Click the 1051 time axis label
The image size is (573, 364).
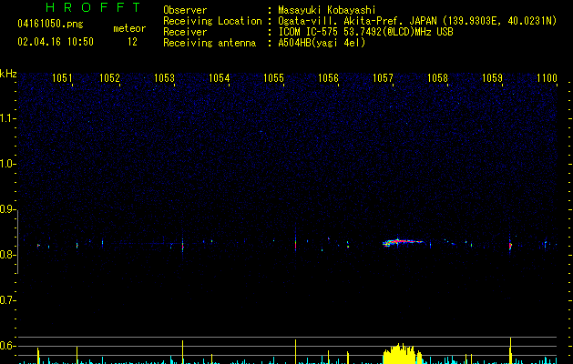62,78
